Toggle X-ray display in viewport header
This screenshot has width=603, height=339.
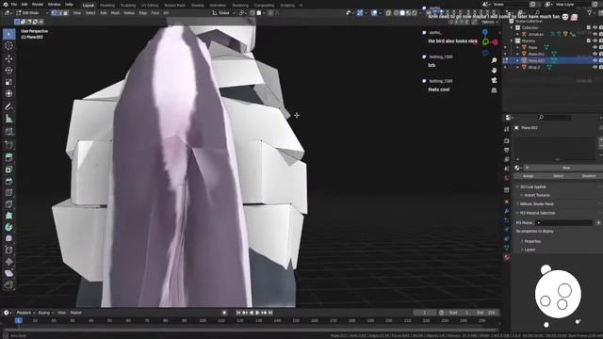click(x=388, y=12)
